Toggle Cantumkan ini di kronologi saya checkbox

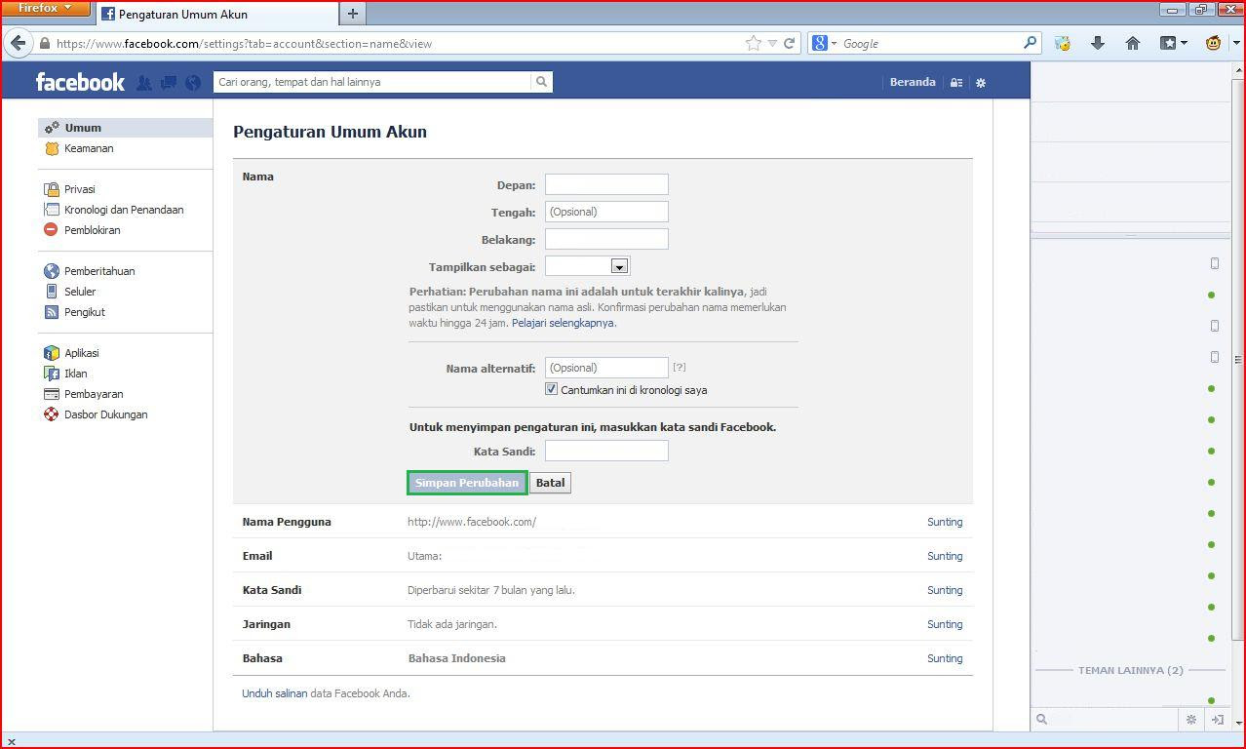(x=551, y=389)
